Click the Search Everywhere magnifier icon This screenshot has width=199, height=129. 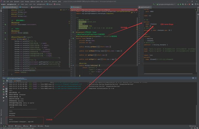pos(198,4)
